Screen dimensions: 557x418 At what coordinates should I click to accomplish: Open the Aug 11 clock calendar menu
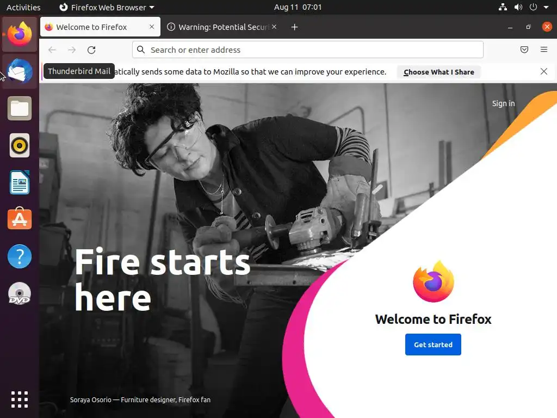pyautogui.click(x=298, y=7)
